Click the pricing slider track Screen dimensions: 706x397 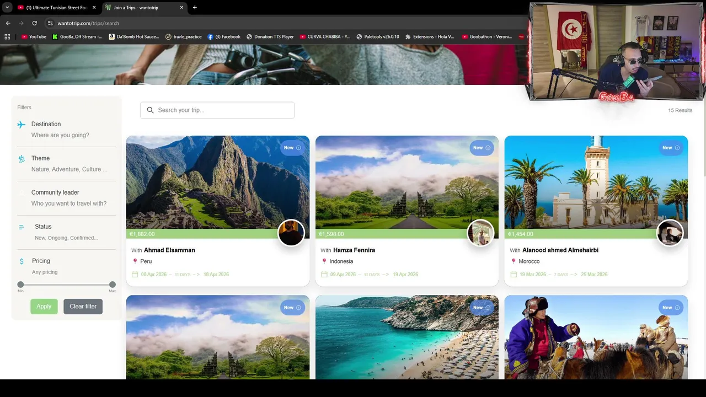66,285
